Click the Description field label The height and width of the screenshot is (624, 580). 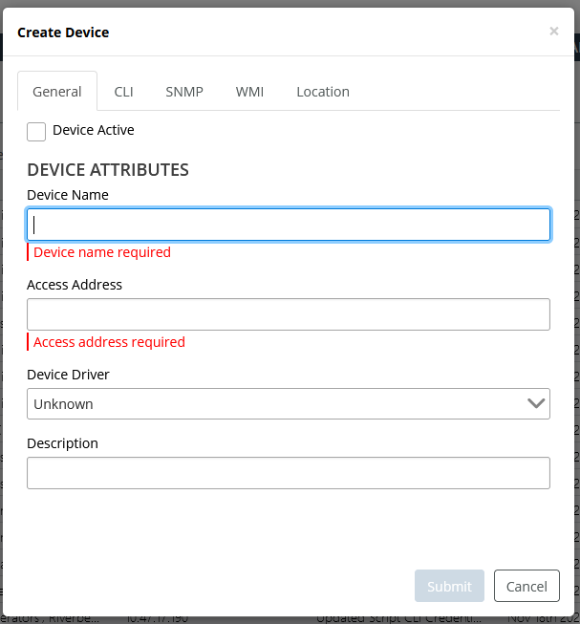click(x=63, y=443)
